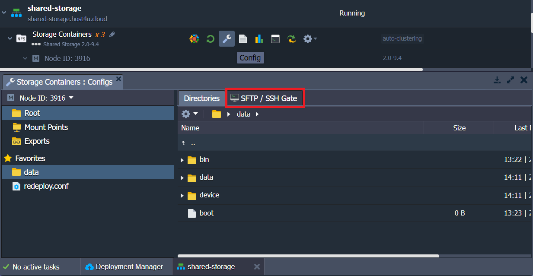The image size is (533, 276).
Task: Click the NFS badge icon
Action: coord(21,38)
